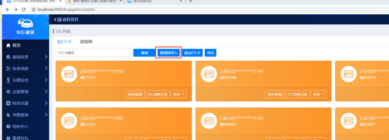The width and height of the screenshot is (389, 140).
Task: Click ETC icon on card ending 2197
Action: point(209,74)
